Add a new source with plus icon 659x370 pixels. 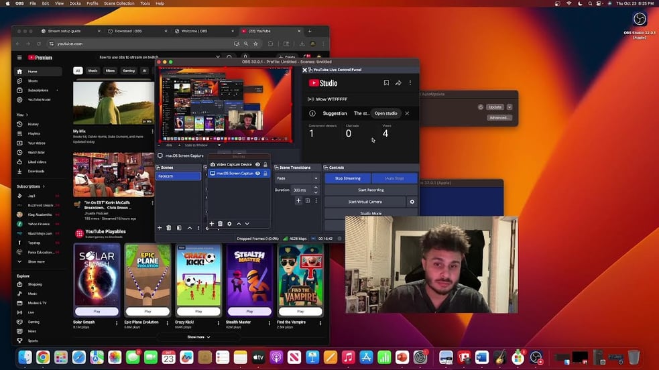212,224
